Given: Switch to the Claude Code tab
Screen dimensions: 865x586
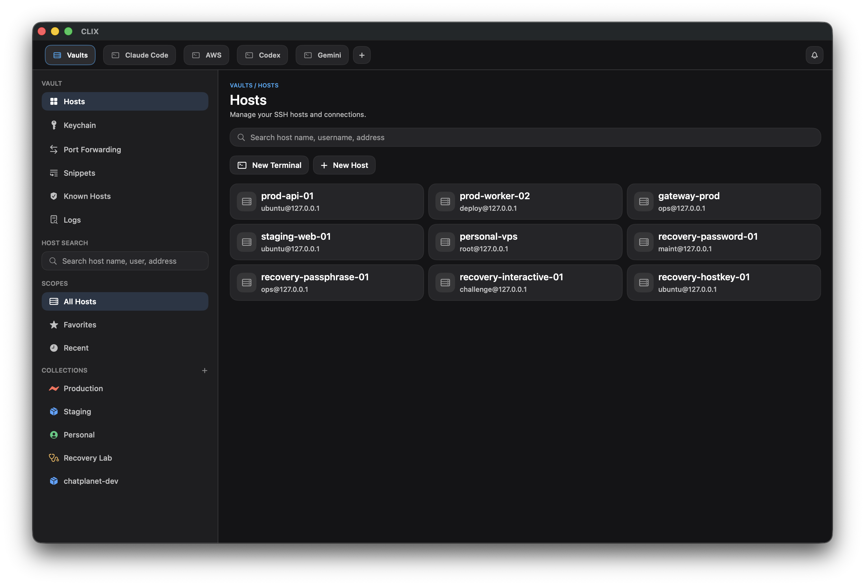Looking at the screenshot, I should (x=140, y=55).
